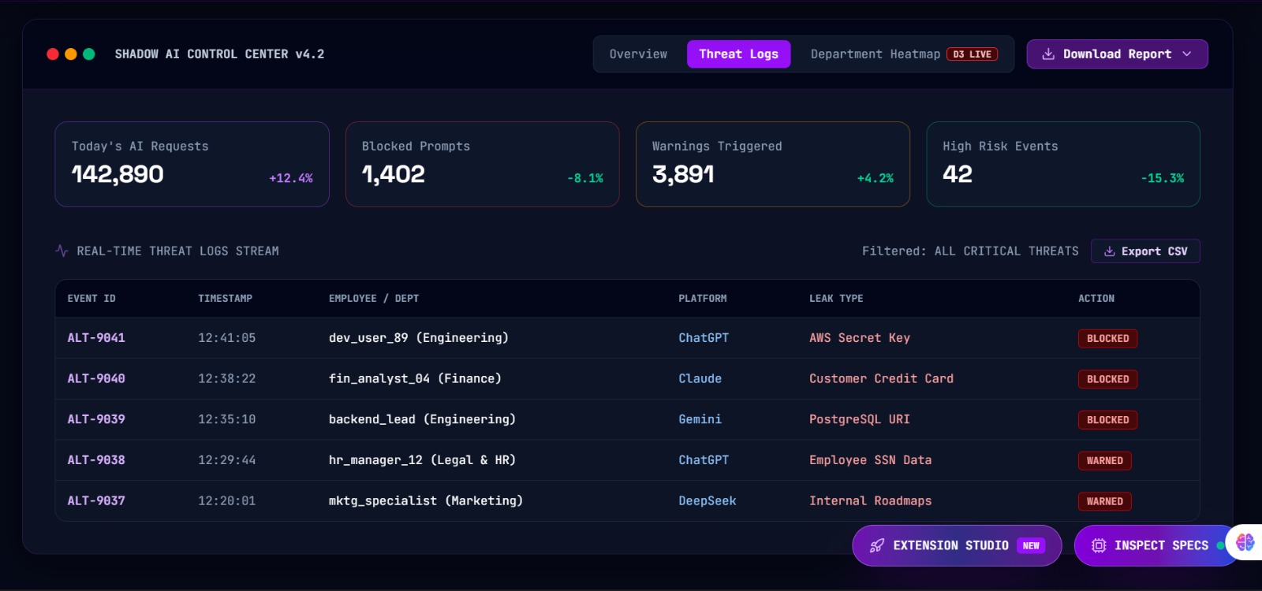This screenshot has height=591, width=1262.
Task: Click Customer Credit Card leak type
Action: click(882, 379)
